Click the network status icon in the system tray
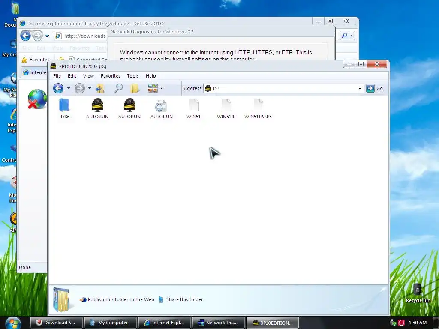 click(x=394, y=323)
